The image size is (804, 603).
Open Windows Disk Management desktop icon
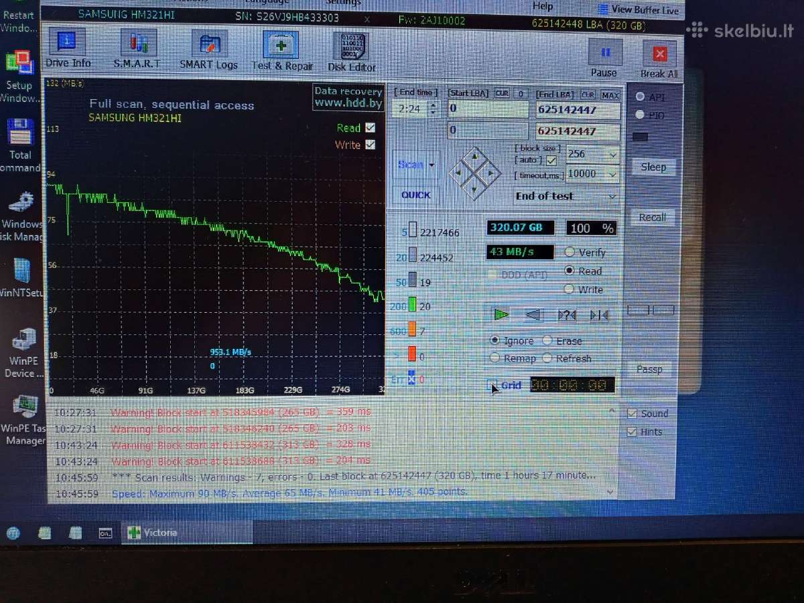coord(21,216)
